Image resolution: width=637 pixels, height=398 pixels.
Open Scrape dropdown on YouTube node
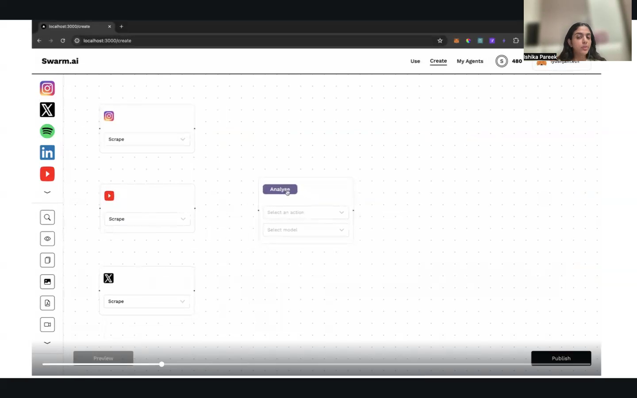[x=147, y=219]
